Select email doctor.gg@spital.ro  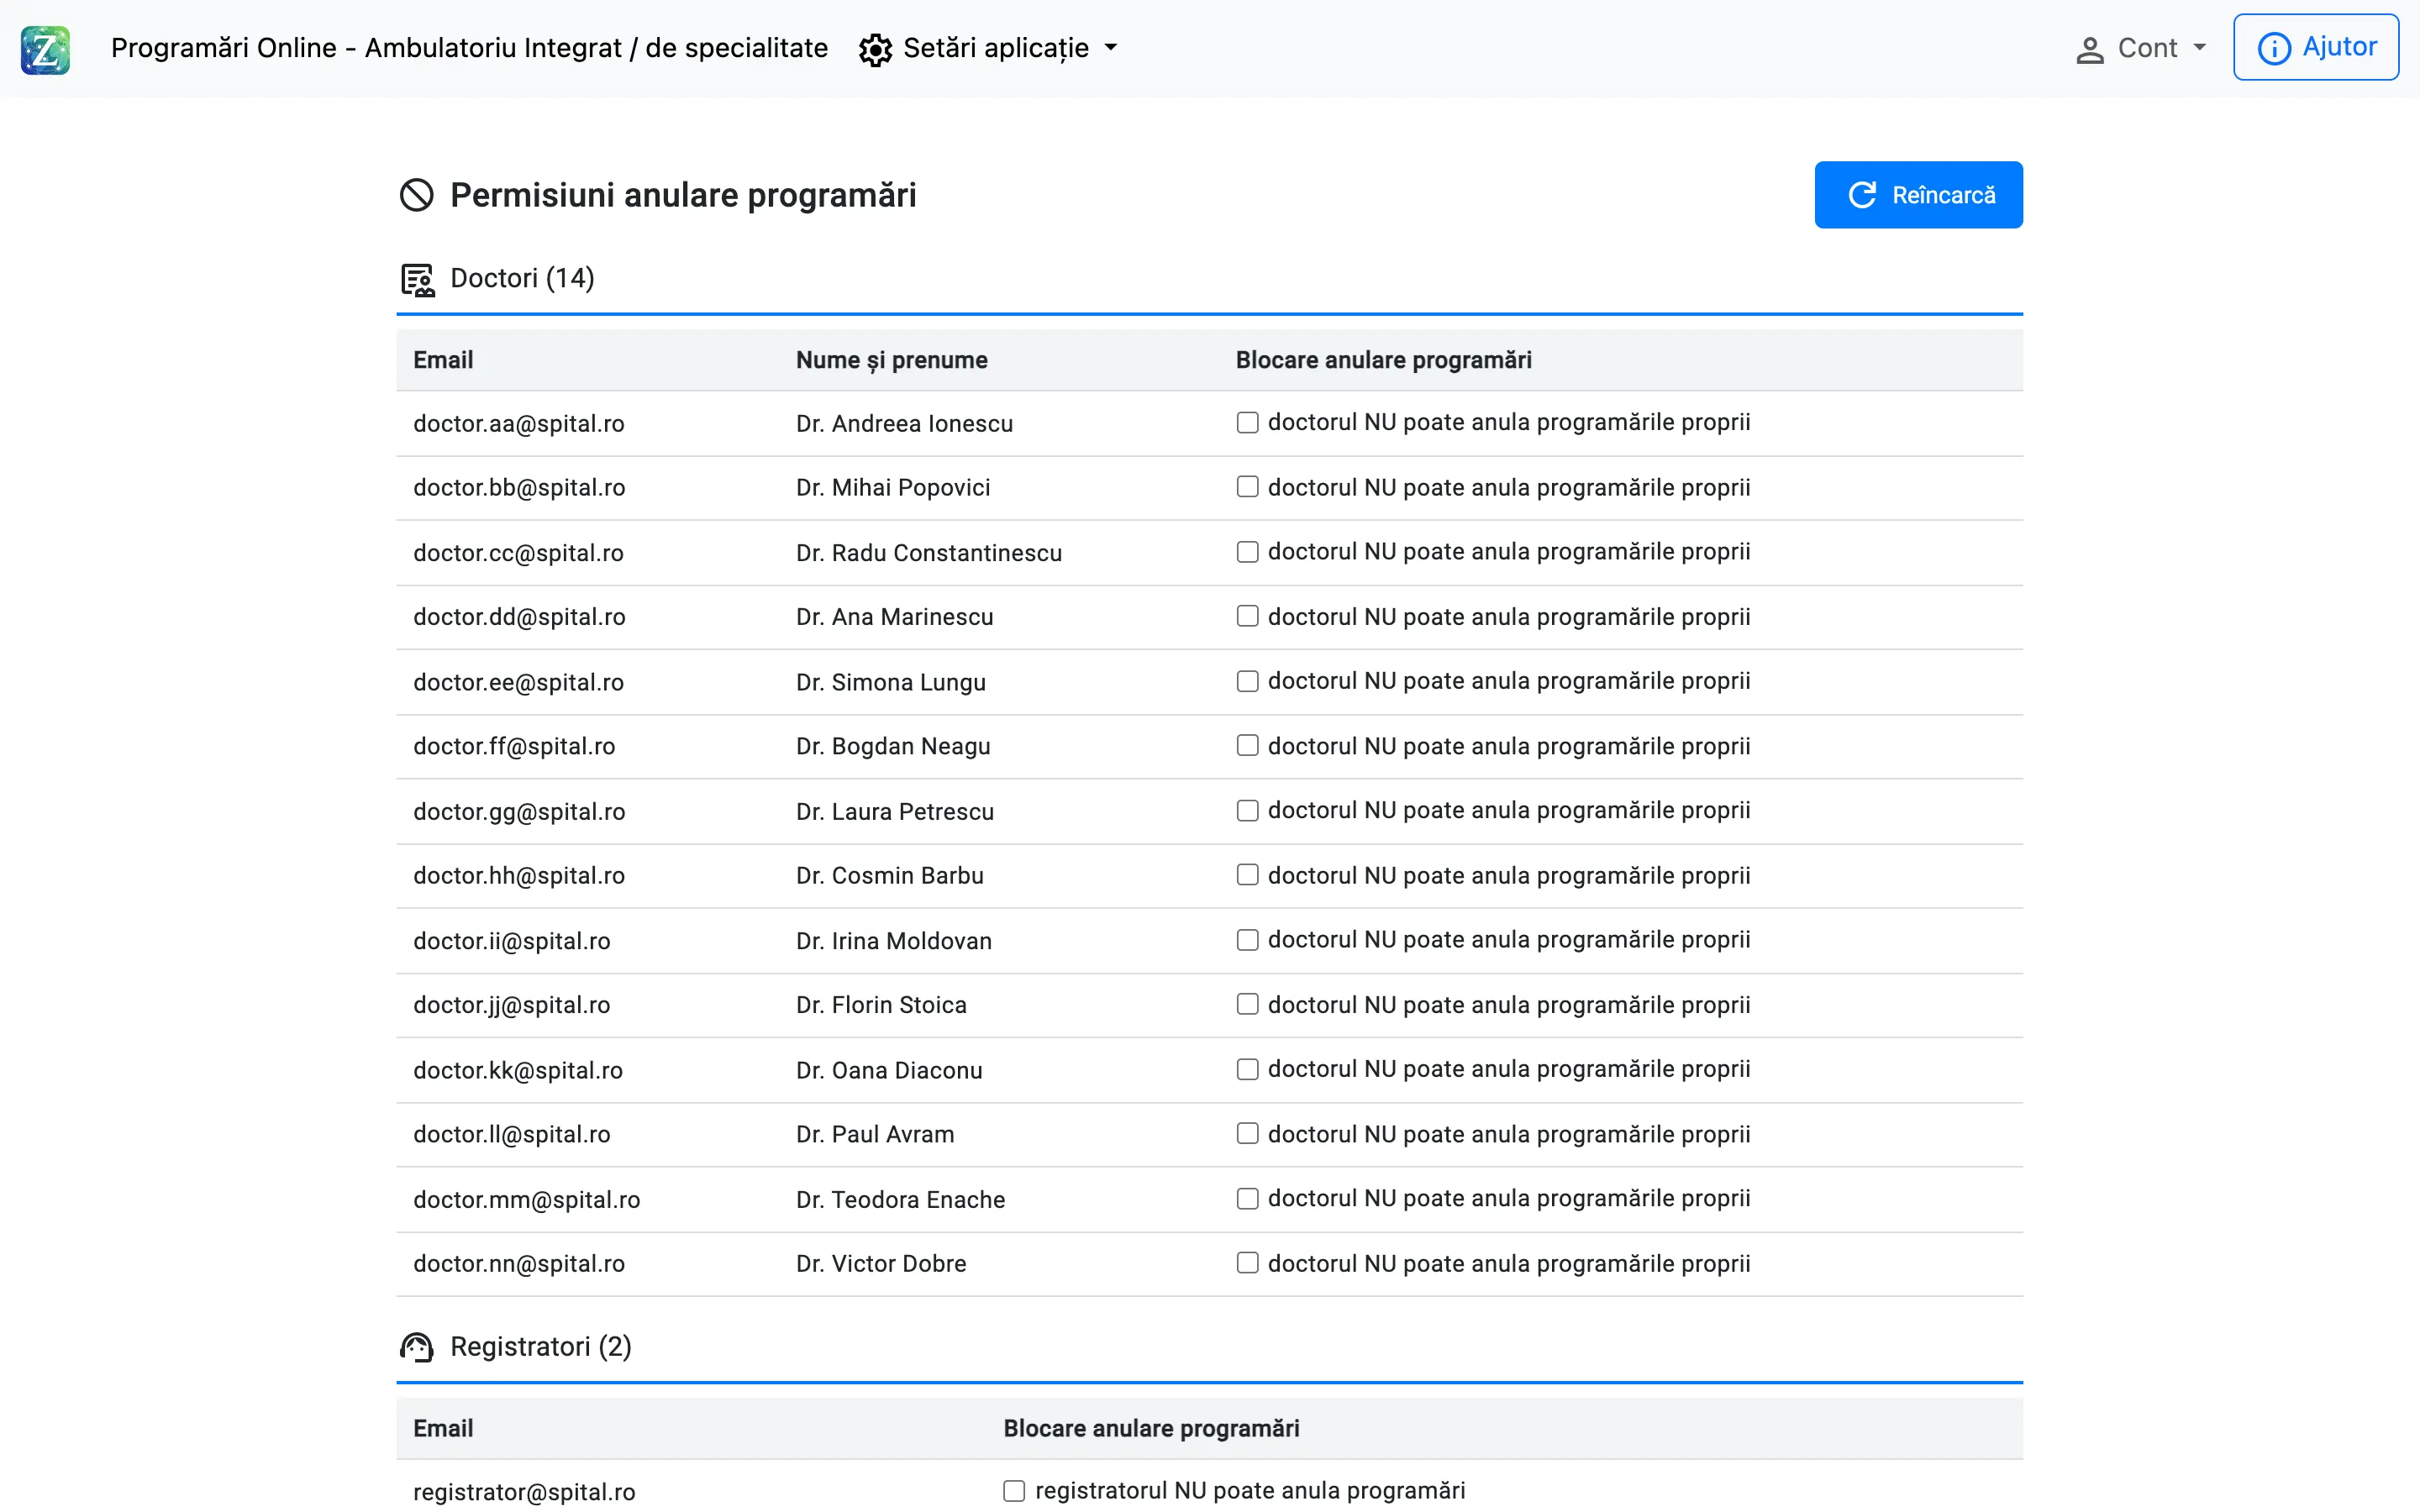click(x=519, y=812)
